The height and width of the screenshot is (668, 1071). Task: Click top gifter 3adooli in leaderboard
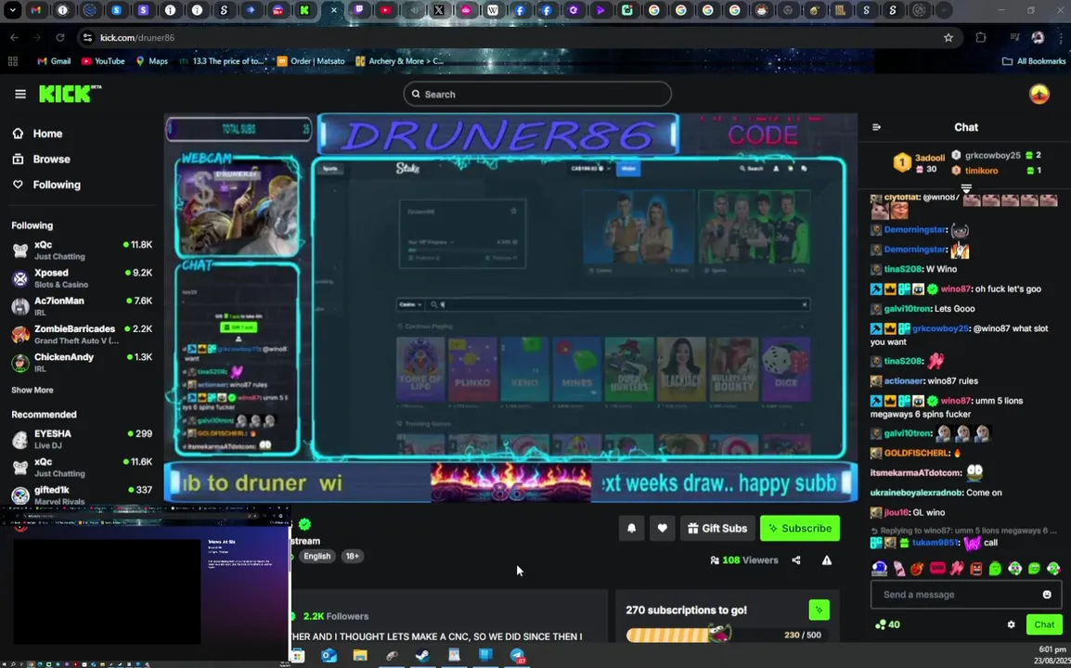[930, 158]
